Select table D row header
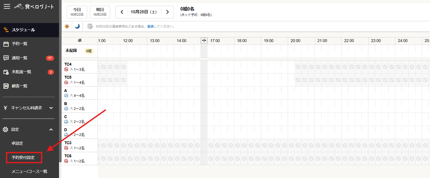This screenshot has height=178, width=430. (x=80, y=132)
